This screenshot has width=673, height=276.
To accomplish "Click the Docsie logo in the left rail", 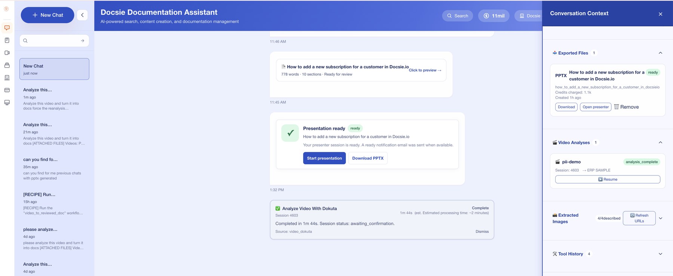I will 6,9.
